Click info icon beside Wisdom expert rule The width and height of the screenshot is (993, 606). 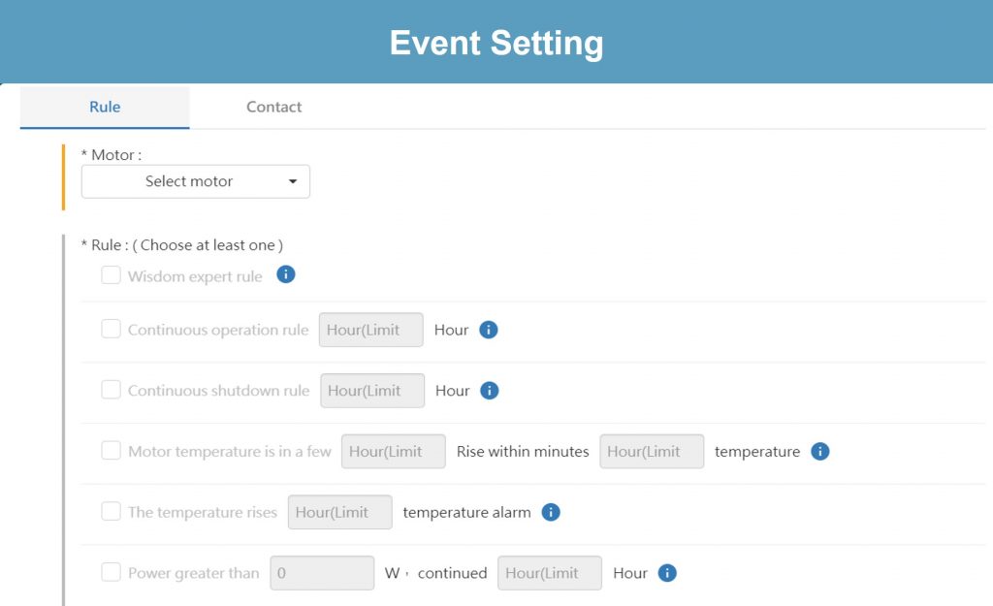[x=286, y=275]
